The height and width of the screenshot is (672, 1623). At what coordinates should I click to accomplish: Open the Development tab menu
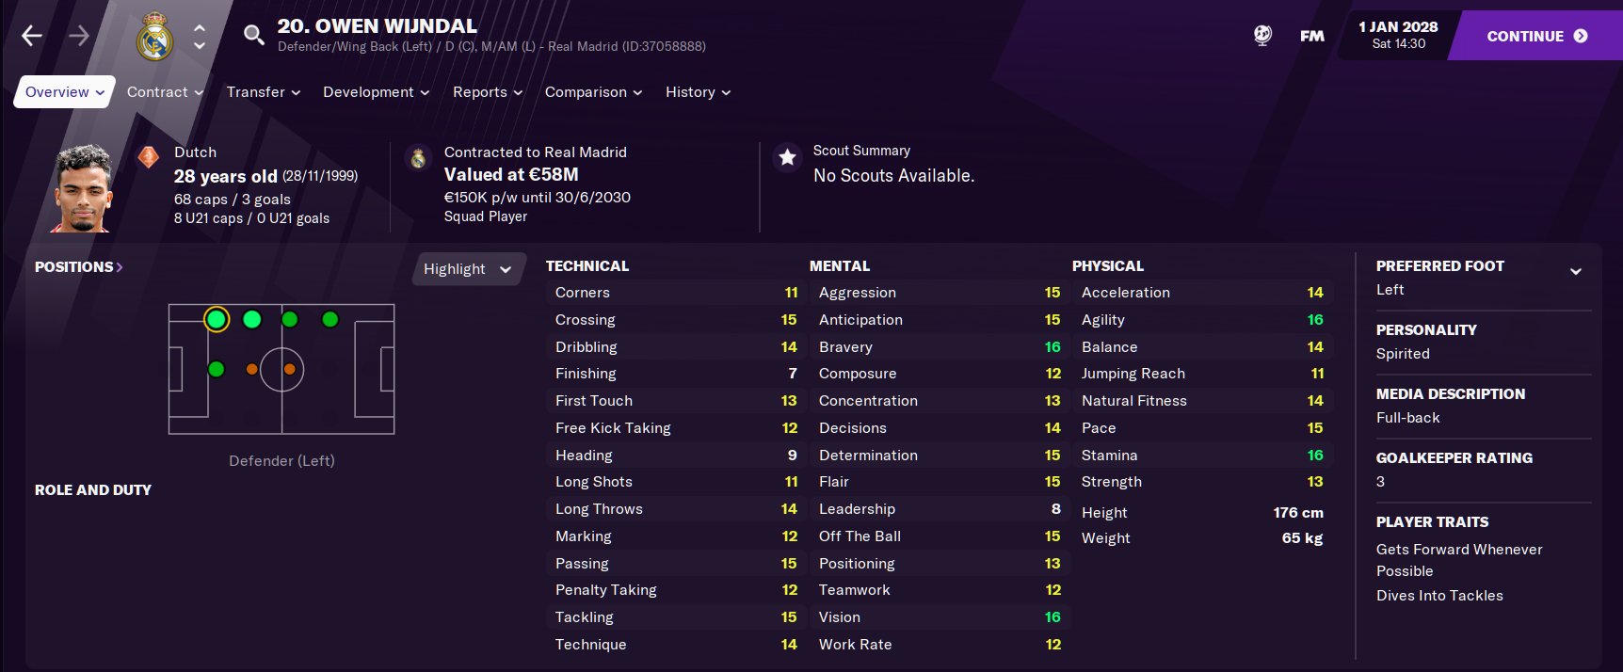tap(376, 92)
